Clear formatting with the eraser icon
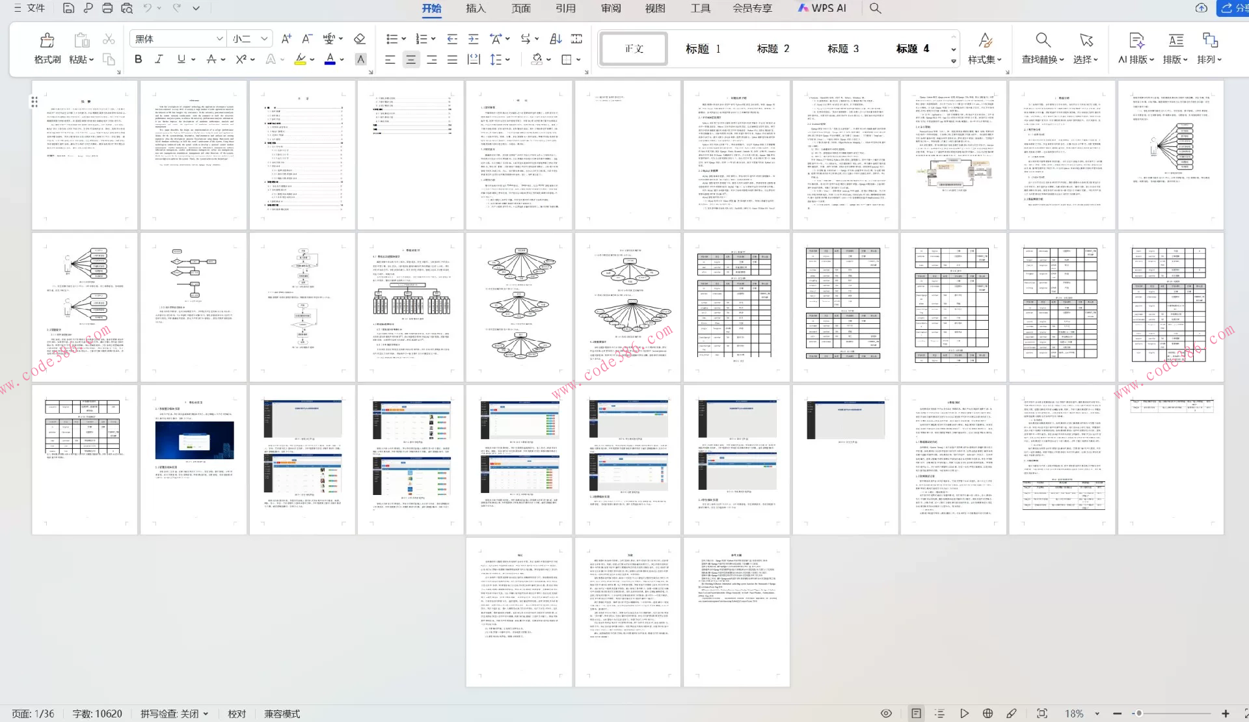 (359, 39)
